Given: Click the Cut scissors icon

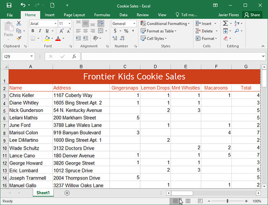Looking at the screenshot, I should 19,24.
